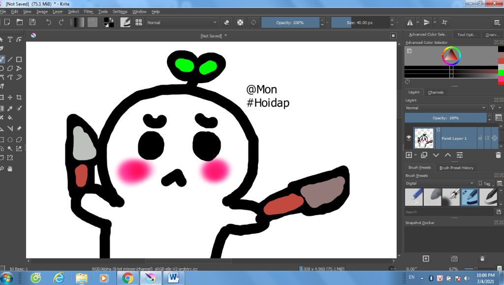Image resolution: width=504 pixels, height=285 pixels.
Task: Toggle eraser mode in toolbar
Action: pyautogui.click(x=226, y=23)
